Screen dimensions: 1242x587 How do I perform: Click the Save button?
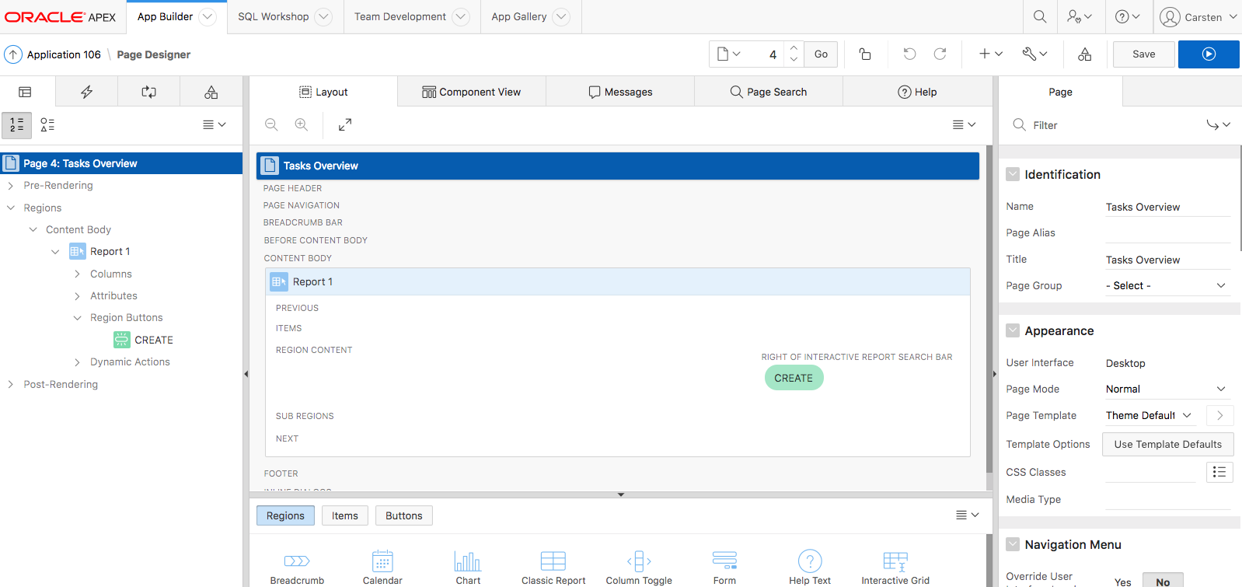[x=1144, y=54]
